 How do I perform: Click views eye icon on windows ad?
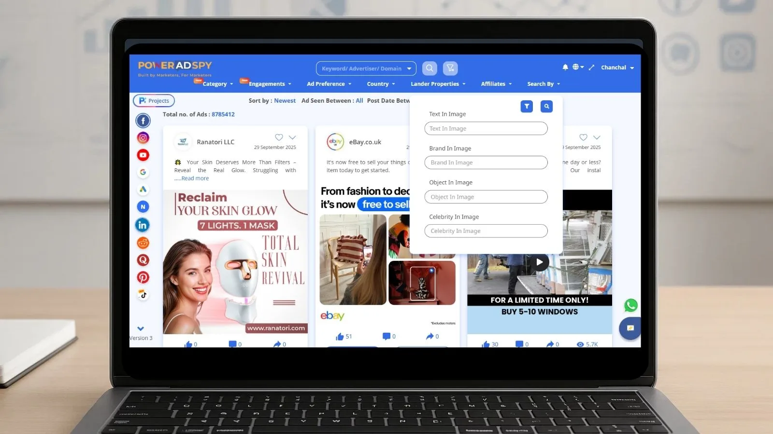[580, 344]
